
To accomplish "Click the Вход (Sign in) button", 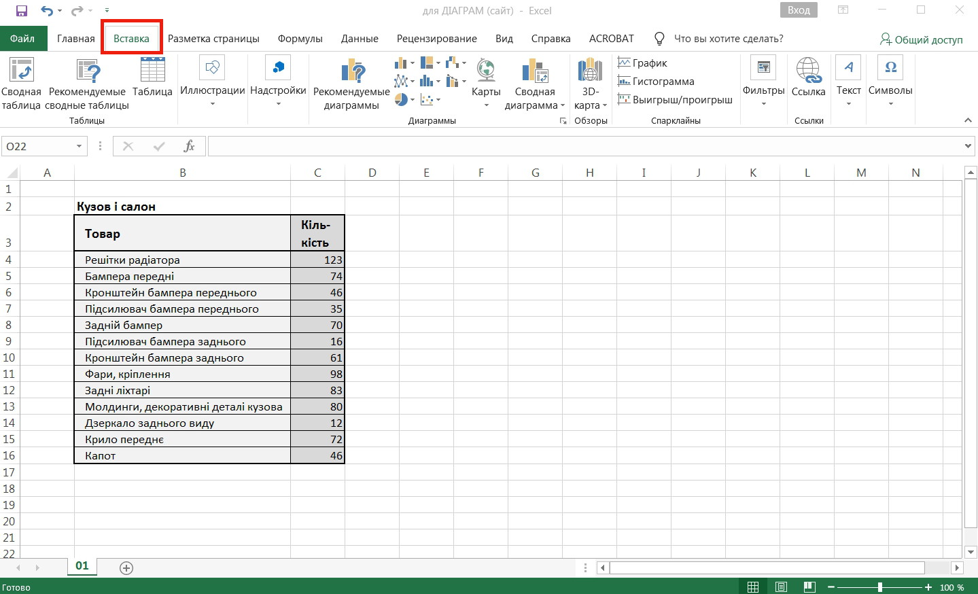I will (x=798, y=10).
